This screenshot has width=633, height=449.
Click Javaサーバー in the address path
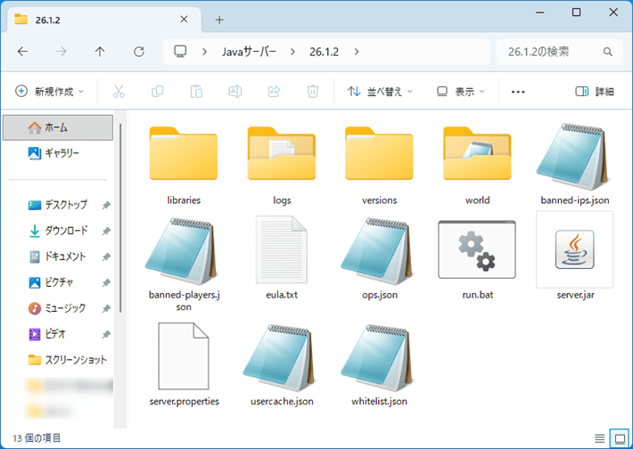click(249, 52)
